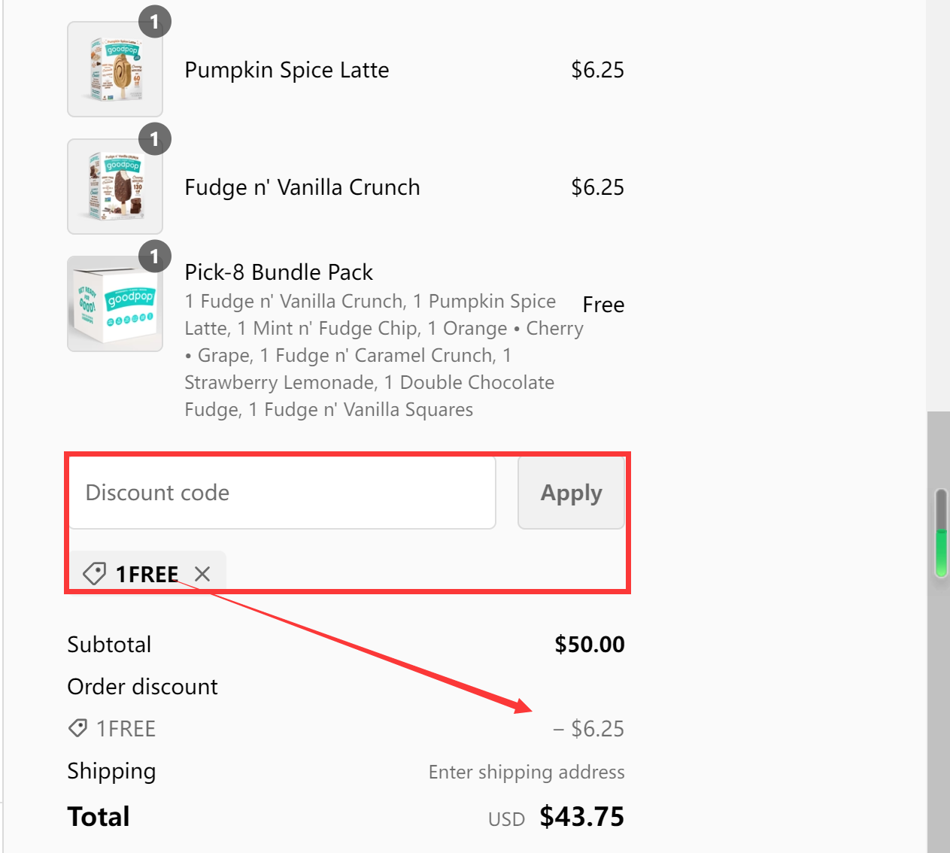Click the Order discount amount of -$6.25
This screenshot has height=853, width=950.
click(x=590, y=727)
